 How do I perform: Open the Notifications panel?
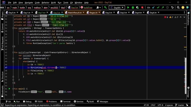click(189, 18)
